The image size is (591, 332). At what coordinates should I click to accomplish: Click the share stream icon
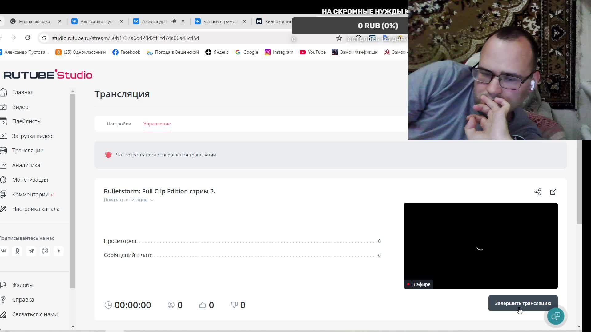pyautogui.click(x=537, y=192)
